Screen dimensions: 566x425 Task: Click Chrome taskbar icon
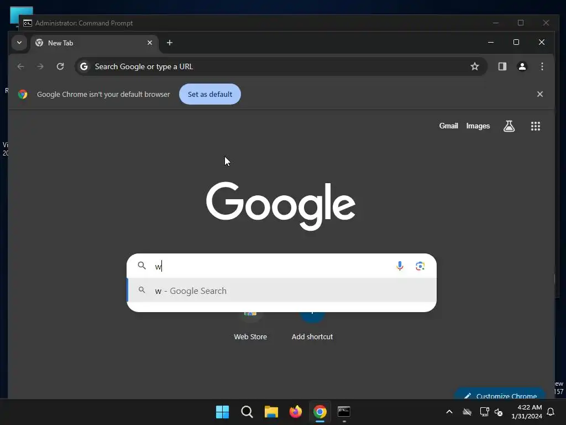tap(320, 412)
